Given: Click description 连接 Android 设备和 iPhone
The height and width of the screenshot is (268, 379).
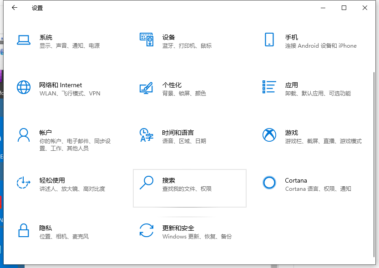Looking at the screenshot, I should [x=321, y=45].
